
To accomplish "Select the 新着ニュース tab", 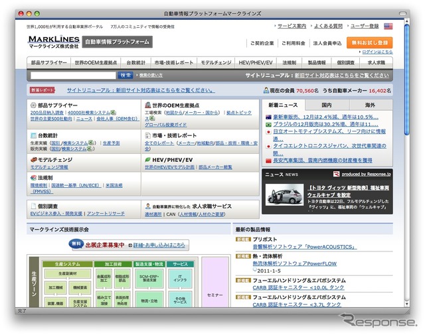I will 283,105.
